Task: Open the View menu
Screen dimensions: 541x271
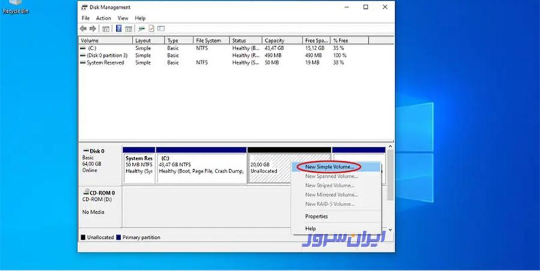Action: click(123, 18)
